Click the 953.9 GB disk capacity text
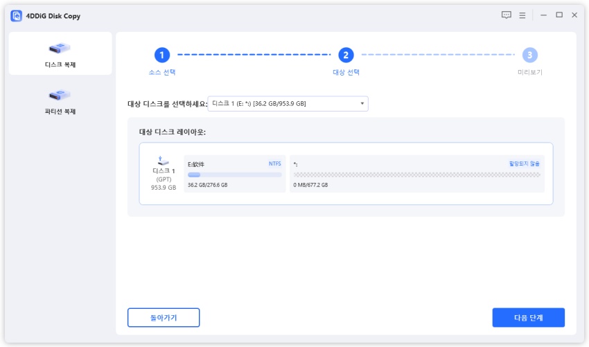589x347 pixels. pyautogui.click(x=164, y=188)
